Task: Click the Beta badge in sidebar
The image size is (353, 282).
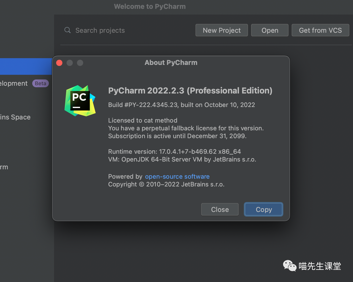Action: 41,83
